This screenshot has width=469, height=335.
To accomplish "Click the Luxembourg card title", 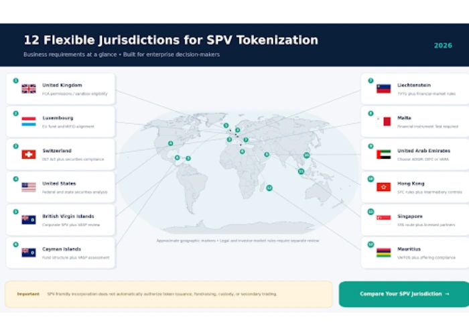I will pyautogui.click(x=58, y=118).
